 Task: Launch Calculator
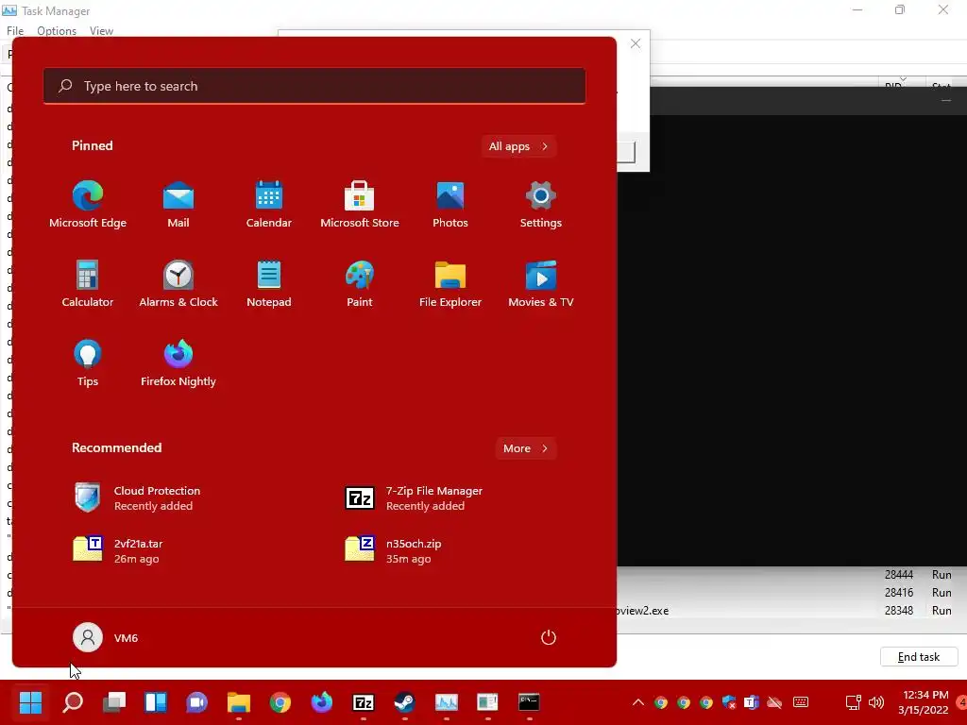tap(88, 283)
